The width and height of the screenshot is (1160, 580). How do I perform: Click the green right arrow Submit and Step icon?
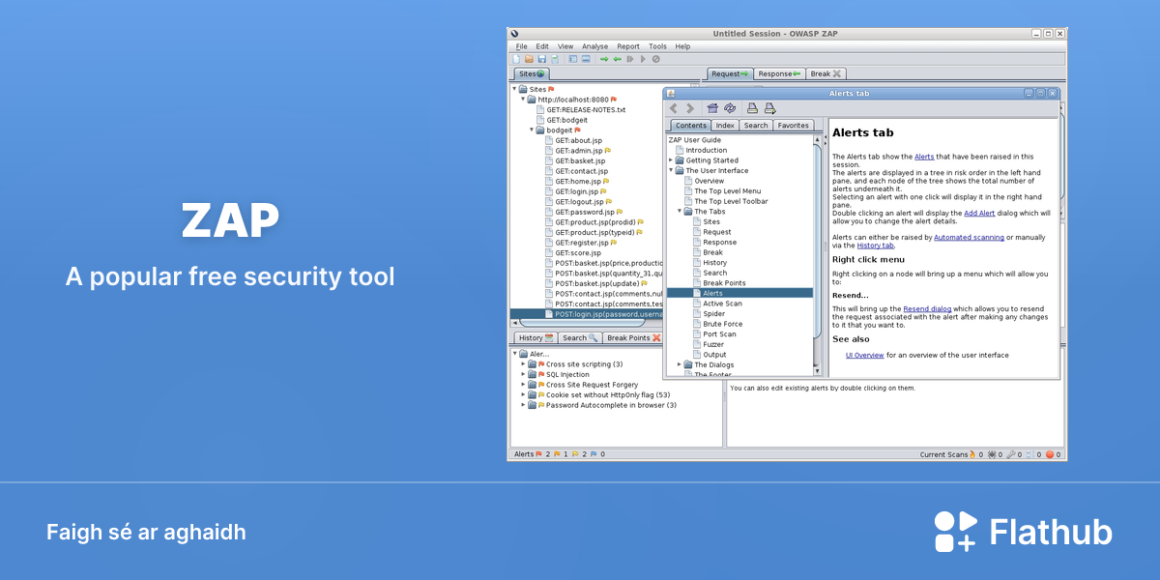[604, 59]
